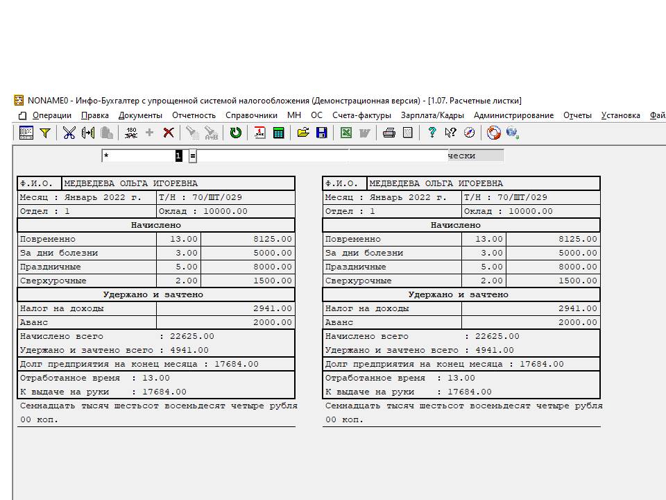Viewport: 666px width, 500px height.
Task: Click the red X delete icon
Action: [x=169, y=133]
